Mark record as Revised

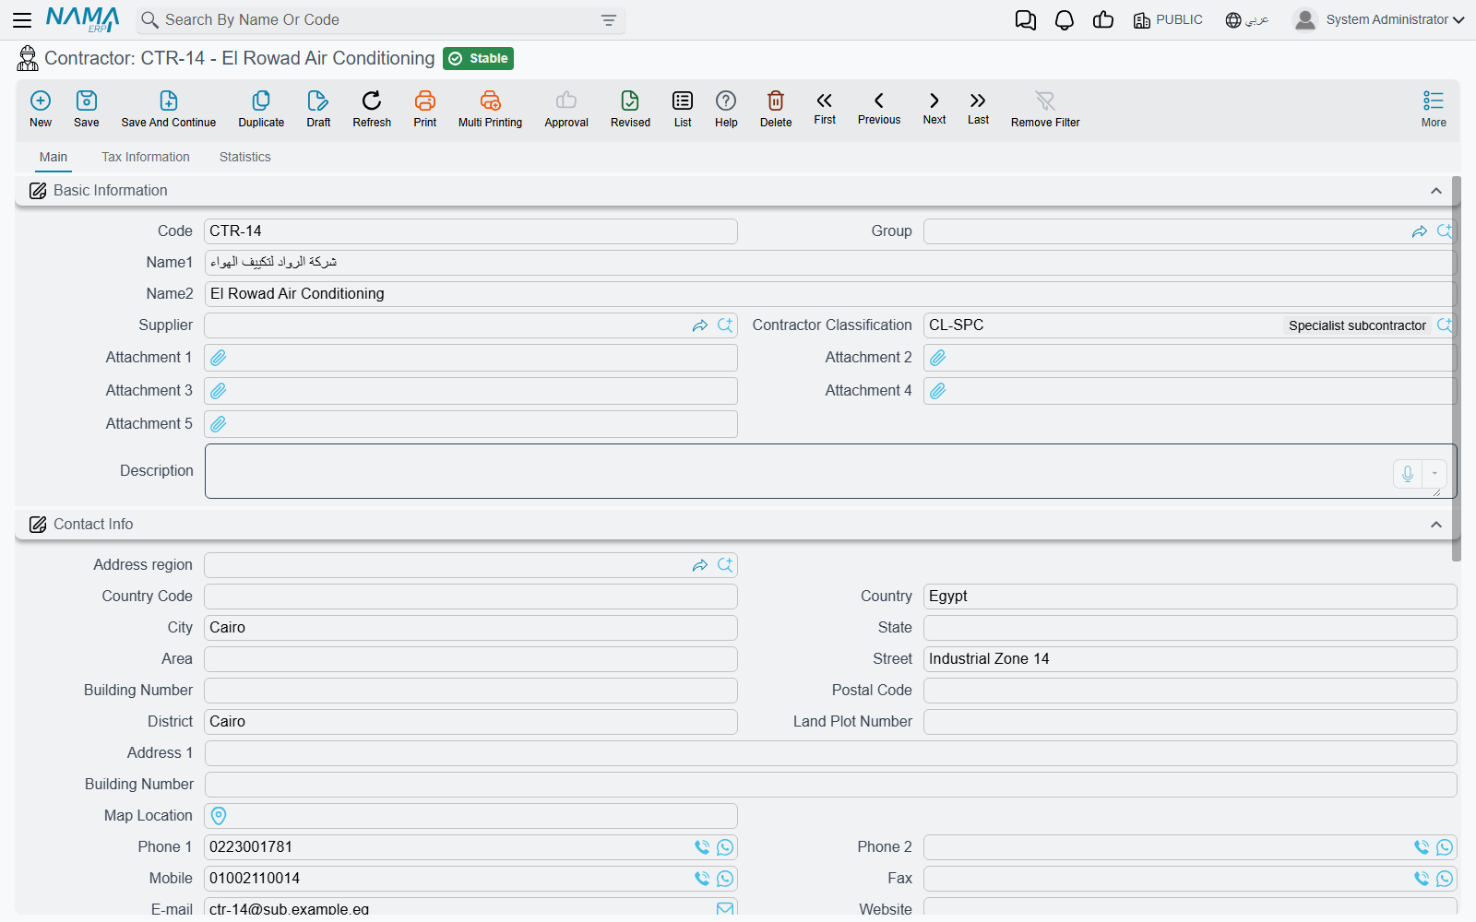[630, 109]
